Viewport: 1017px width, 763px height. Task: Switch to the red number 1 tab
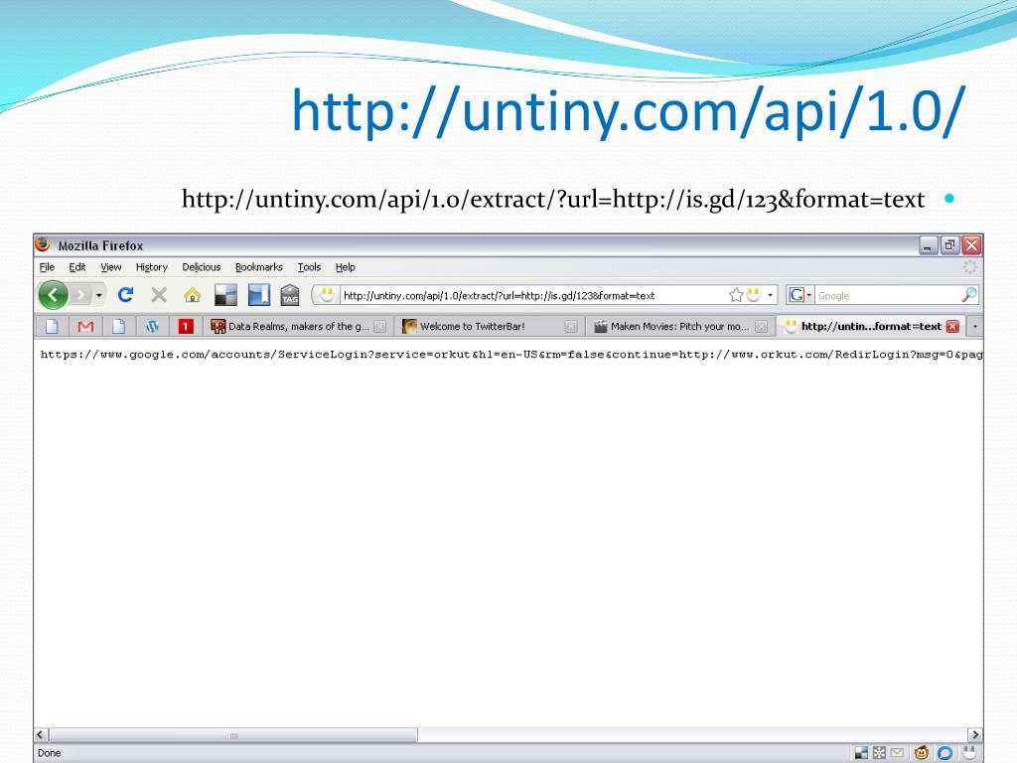186,326
